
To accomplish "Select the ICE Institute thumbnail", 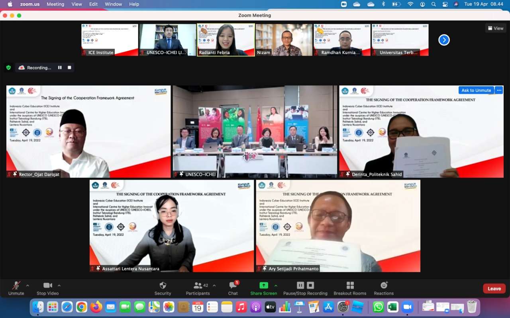I will coord(110,40).
